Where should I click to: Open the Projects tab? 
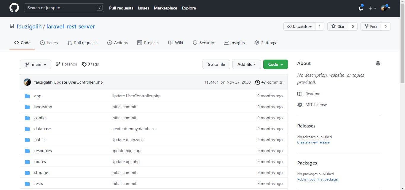coord(148,43)
